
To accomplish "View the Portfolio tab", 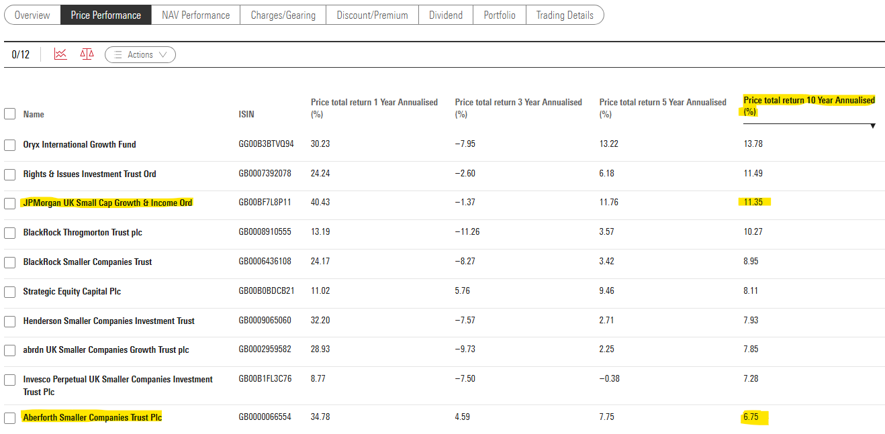I will [x=500, y=15].
